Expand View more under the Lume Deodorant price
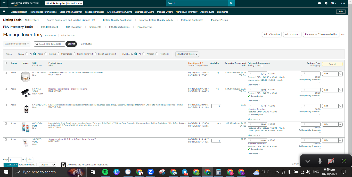 click(254, 135)
